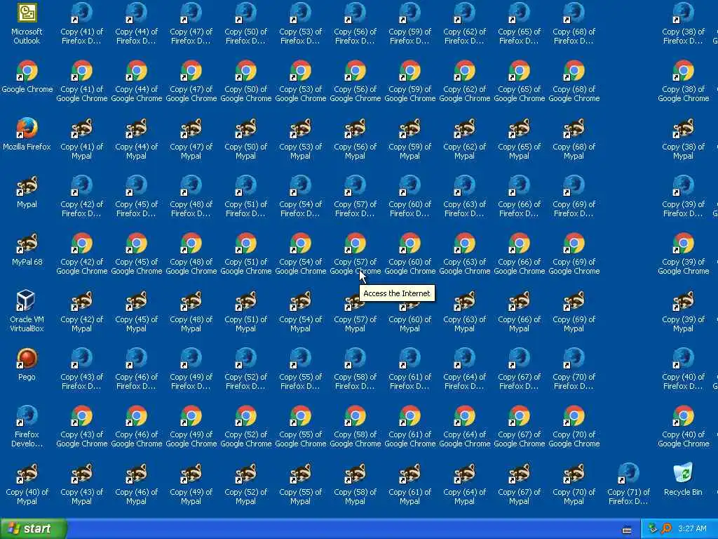This screenshot has width=718, height=539.
Task: Click the network tray icon beside the magnifier
Action: point(653,528)
